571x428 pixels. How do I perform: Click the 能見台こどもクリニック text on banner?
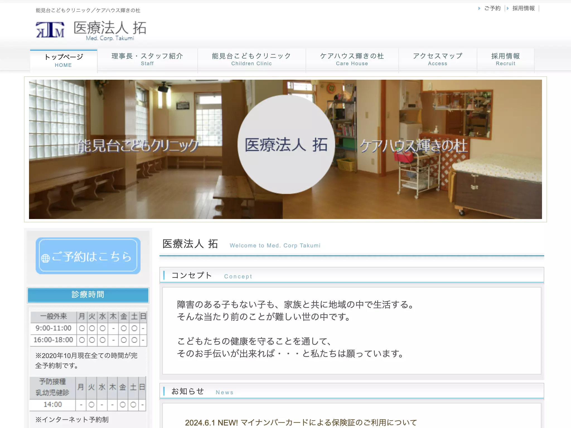[138, 146]
